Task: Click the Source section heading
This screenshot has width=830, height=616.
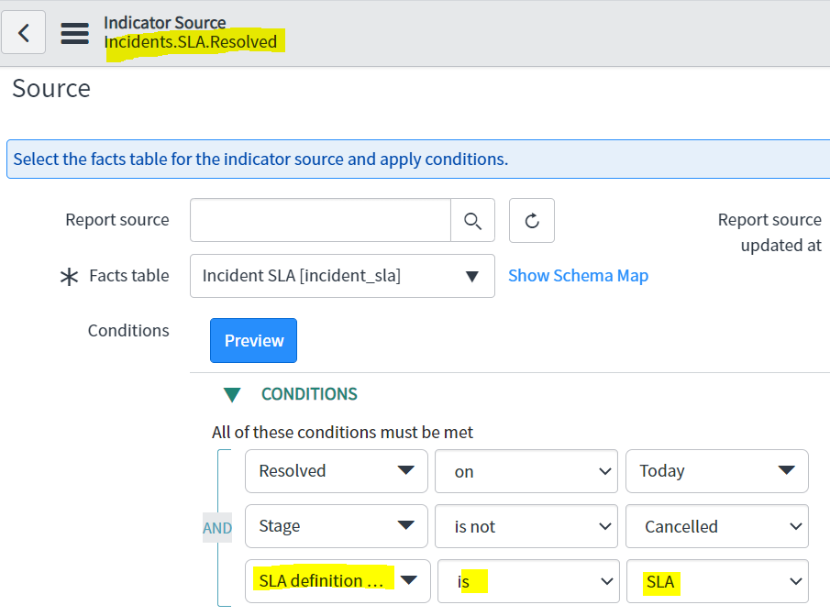Action: pos(51,88)
